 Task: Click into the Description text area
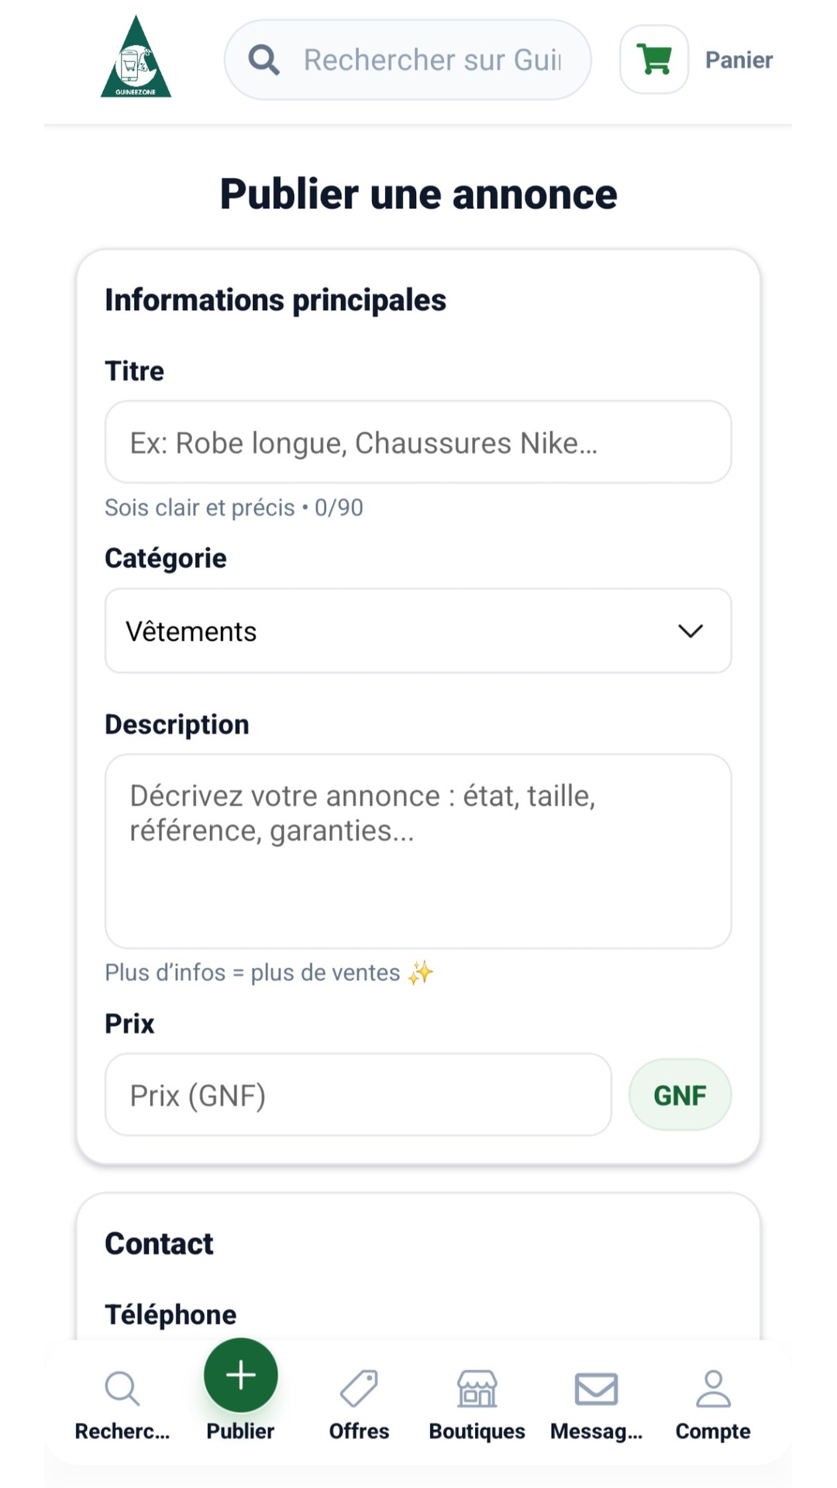pyautogui.click(x=418, y=851)
